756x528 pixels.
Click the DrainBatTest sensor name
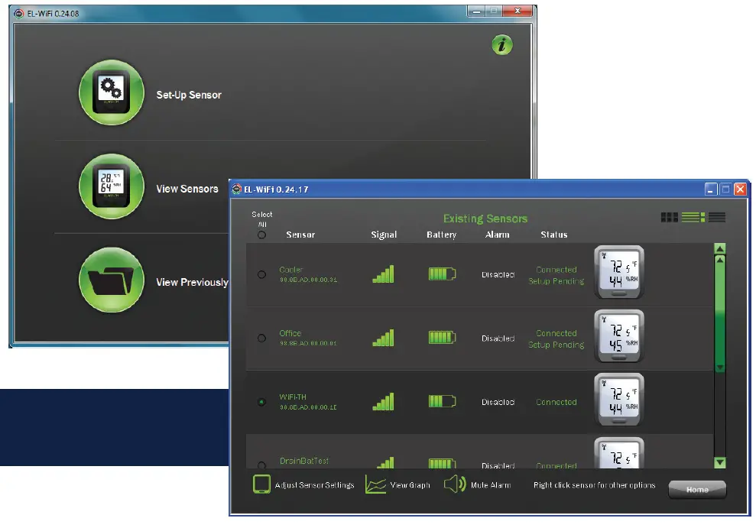[x=303, y=461]
